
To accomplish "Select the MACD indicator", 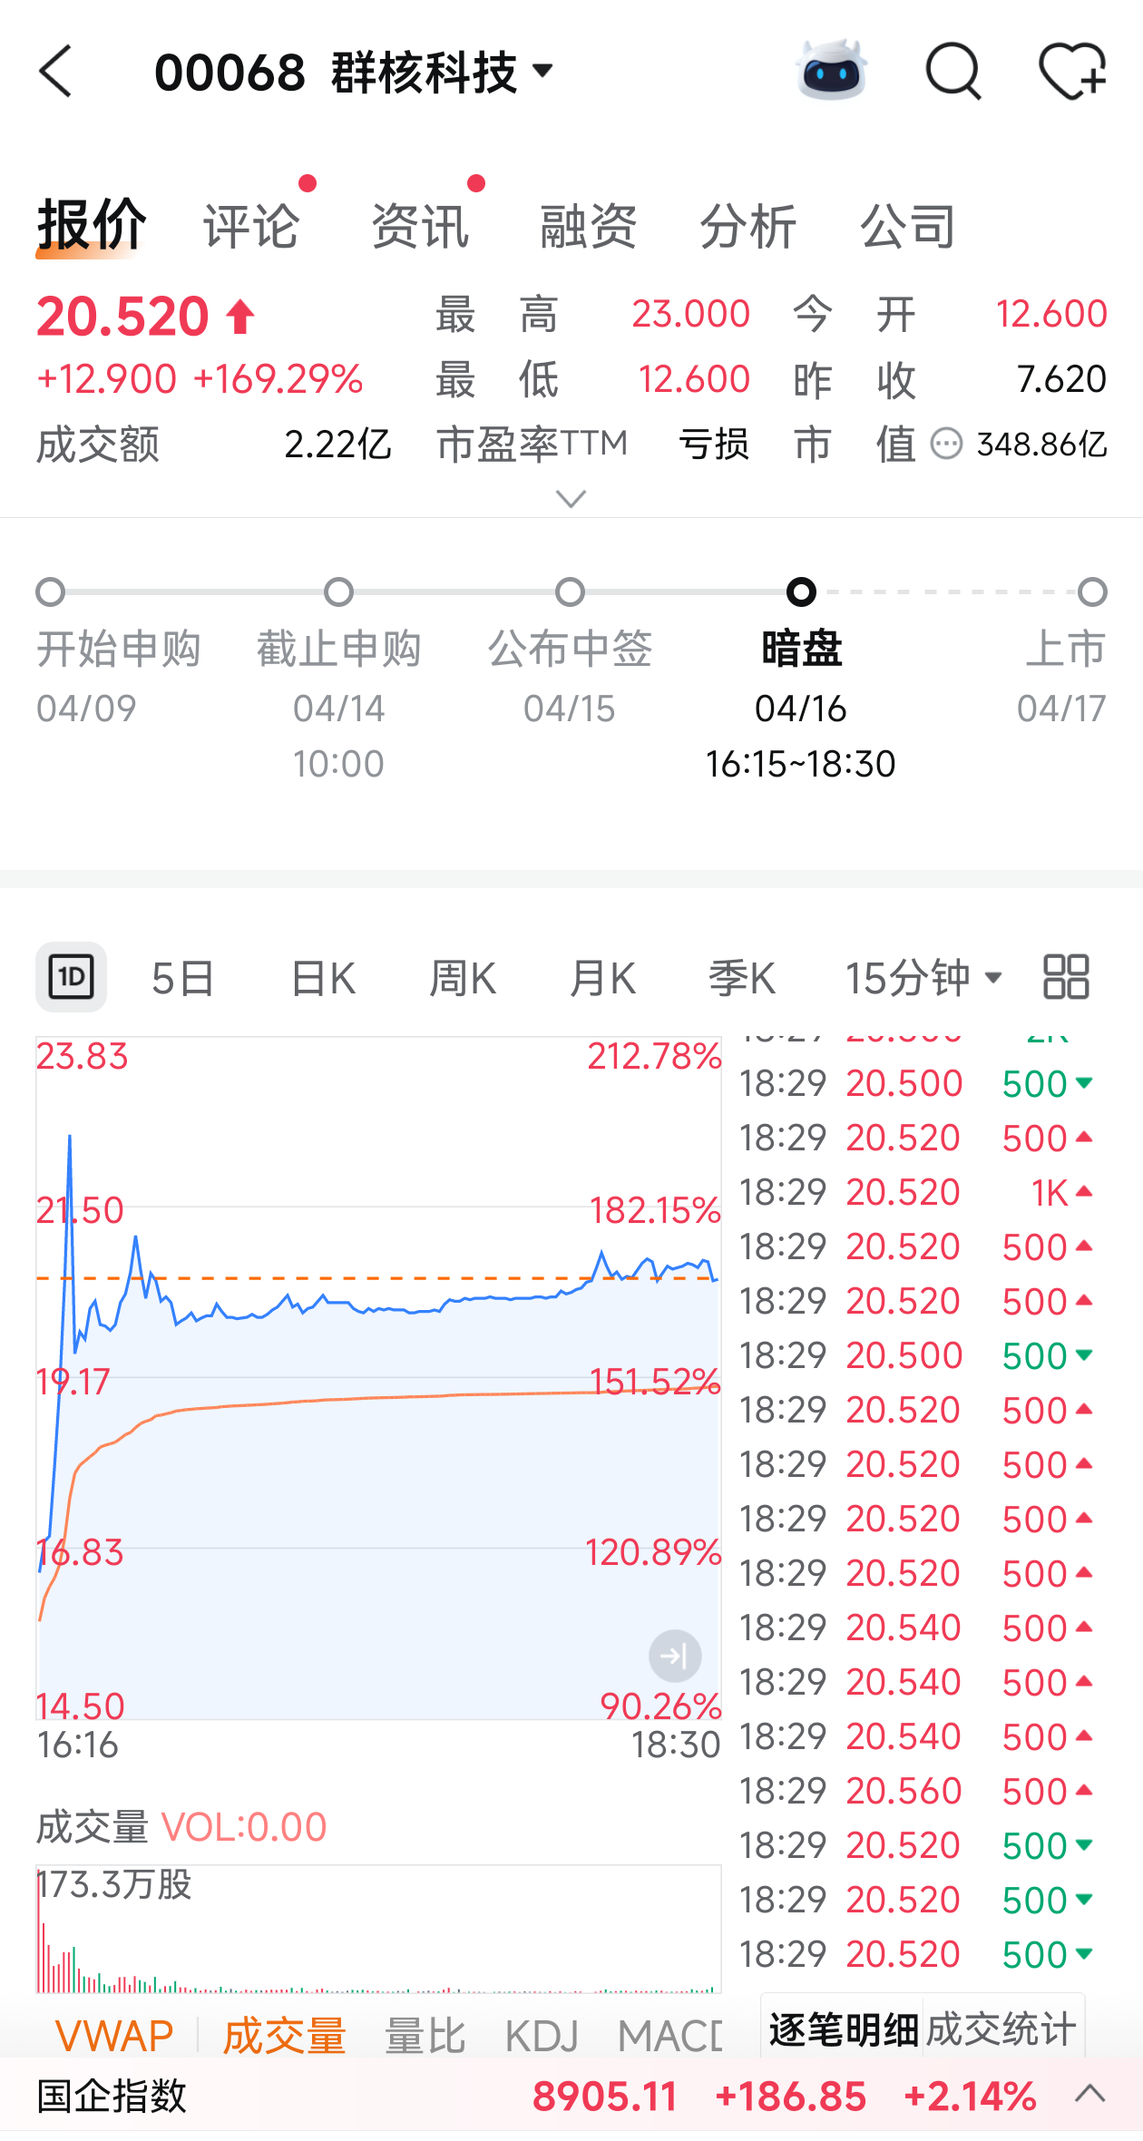I will click(x=671, y=2036).
